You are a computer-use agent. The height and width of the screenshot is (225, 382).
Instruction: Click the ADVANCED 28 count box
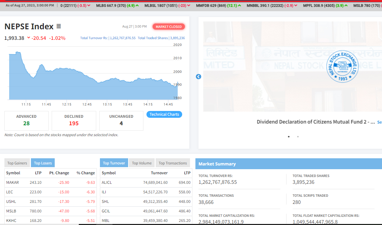point(26,121)
